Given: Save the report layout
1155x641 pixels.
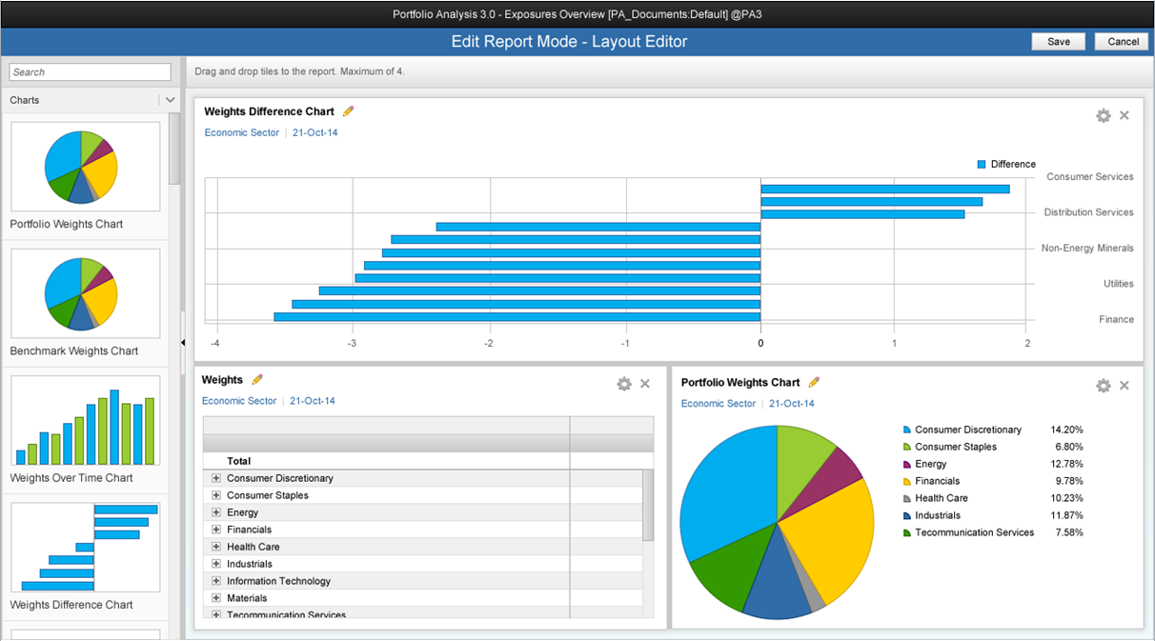Looking at the screenshot, I should pyautogui.click(x=1059, y=41).
